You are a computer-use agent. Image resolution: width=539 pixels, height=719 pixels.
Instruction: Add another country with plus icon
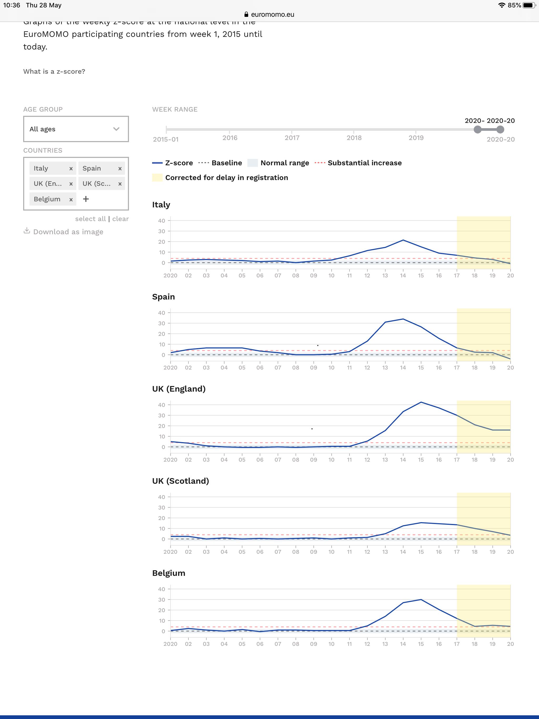pyautogui.click(x=86, y=199)
